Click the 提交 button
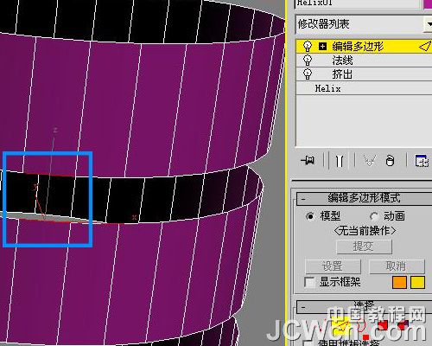 [364, 247]
